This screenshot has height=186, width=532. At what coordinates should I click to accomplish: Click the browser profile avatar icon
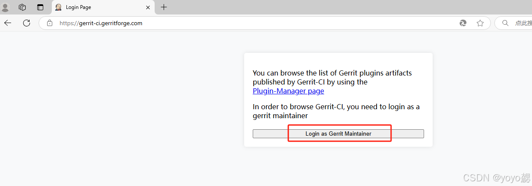point(5,7)
